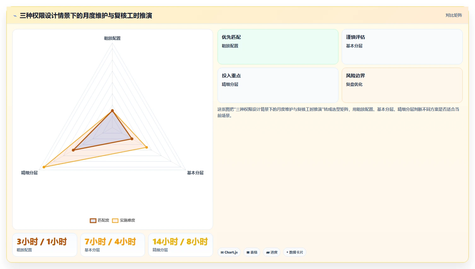
Task: Open the 投入重点 card
Action: (278, 85)
